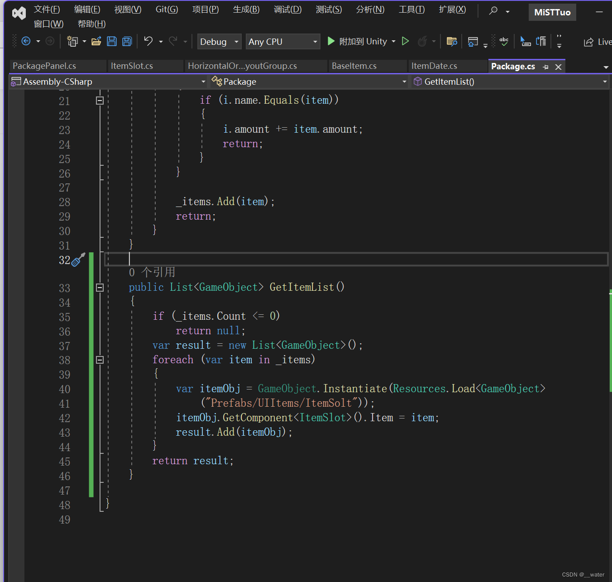
Task: Click the 附加到 Unity attach button
Action: tap(358, 42)
